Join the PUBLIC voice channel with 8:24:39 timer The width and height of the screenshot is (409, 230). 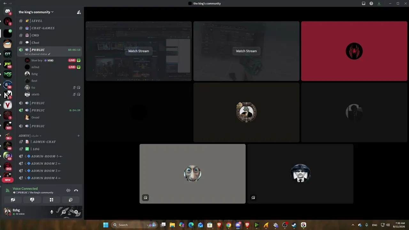pyautogui.click(x=50, y=110)
